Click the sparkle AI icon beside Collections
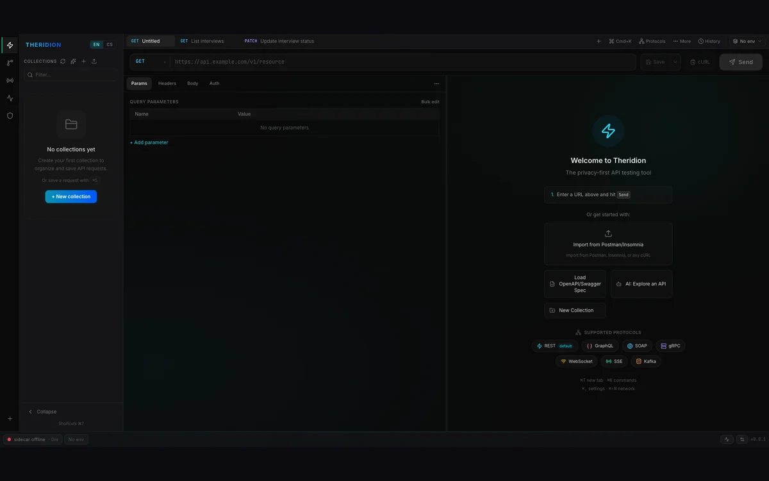This screenshot has height=481, width=769. click(73, 62)
